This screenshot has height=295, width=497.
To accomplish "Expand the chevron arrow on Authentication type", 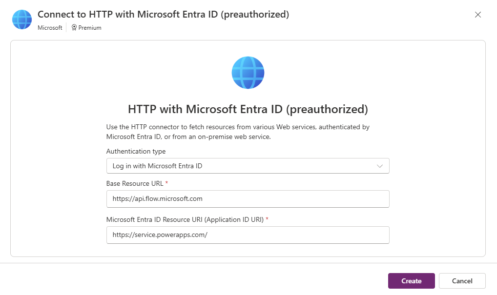I will click(x=380, y=166).
